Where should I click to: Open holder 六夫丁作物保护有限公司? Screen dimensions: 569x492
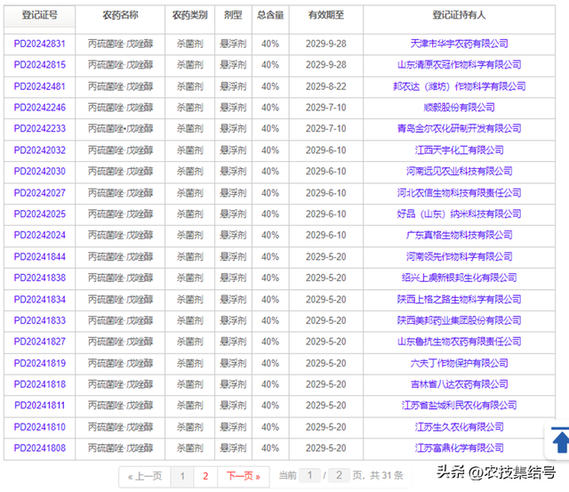pos(459,363)
